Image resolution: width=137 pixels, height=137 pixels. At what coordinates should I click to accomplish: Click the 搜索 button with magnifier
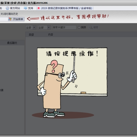pyautogui.click(x=94, y=27)
